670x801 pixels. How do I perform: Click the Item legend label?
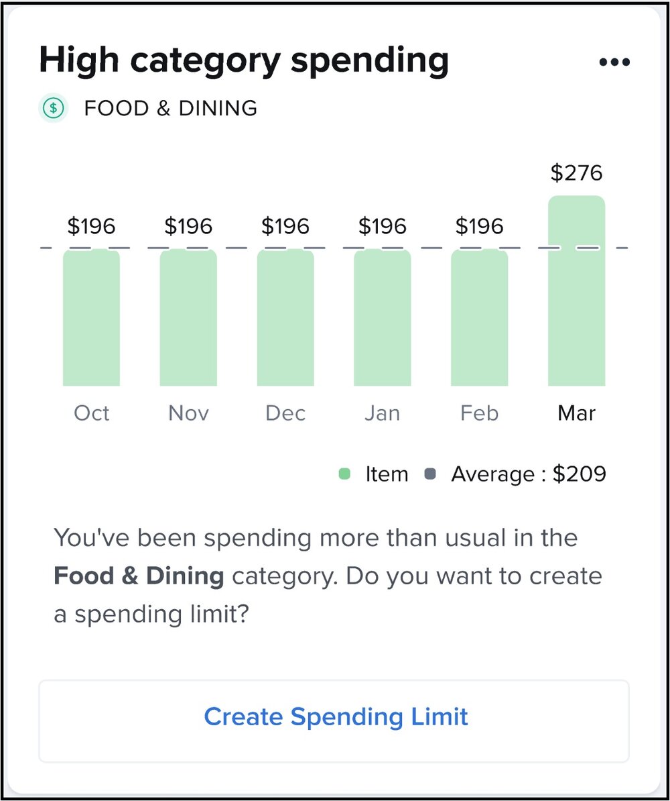pyautogui.click(x=387, y=474)
